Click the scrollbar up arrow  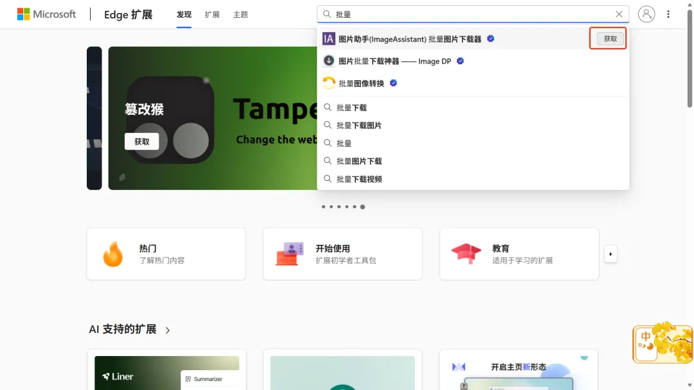(690, 4)
